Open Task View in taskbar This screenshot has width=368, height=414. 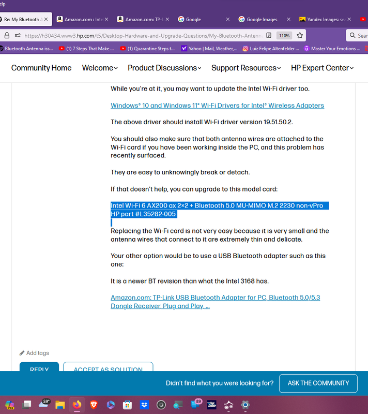(x=27, y=405)
